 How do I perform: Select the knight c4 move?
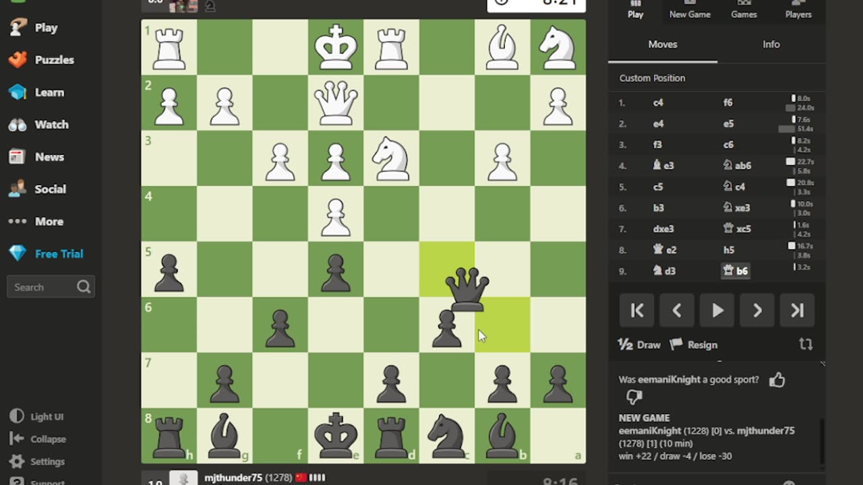click(x=734, y=187)
